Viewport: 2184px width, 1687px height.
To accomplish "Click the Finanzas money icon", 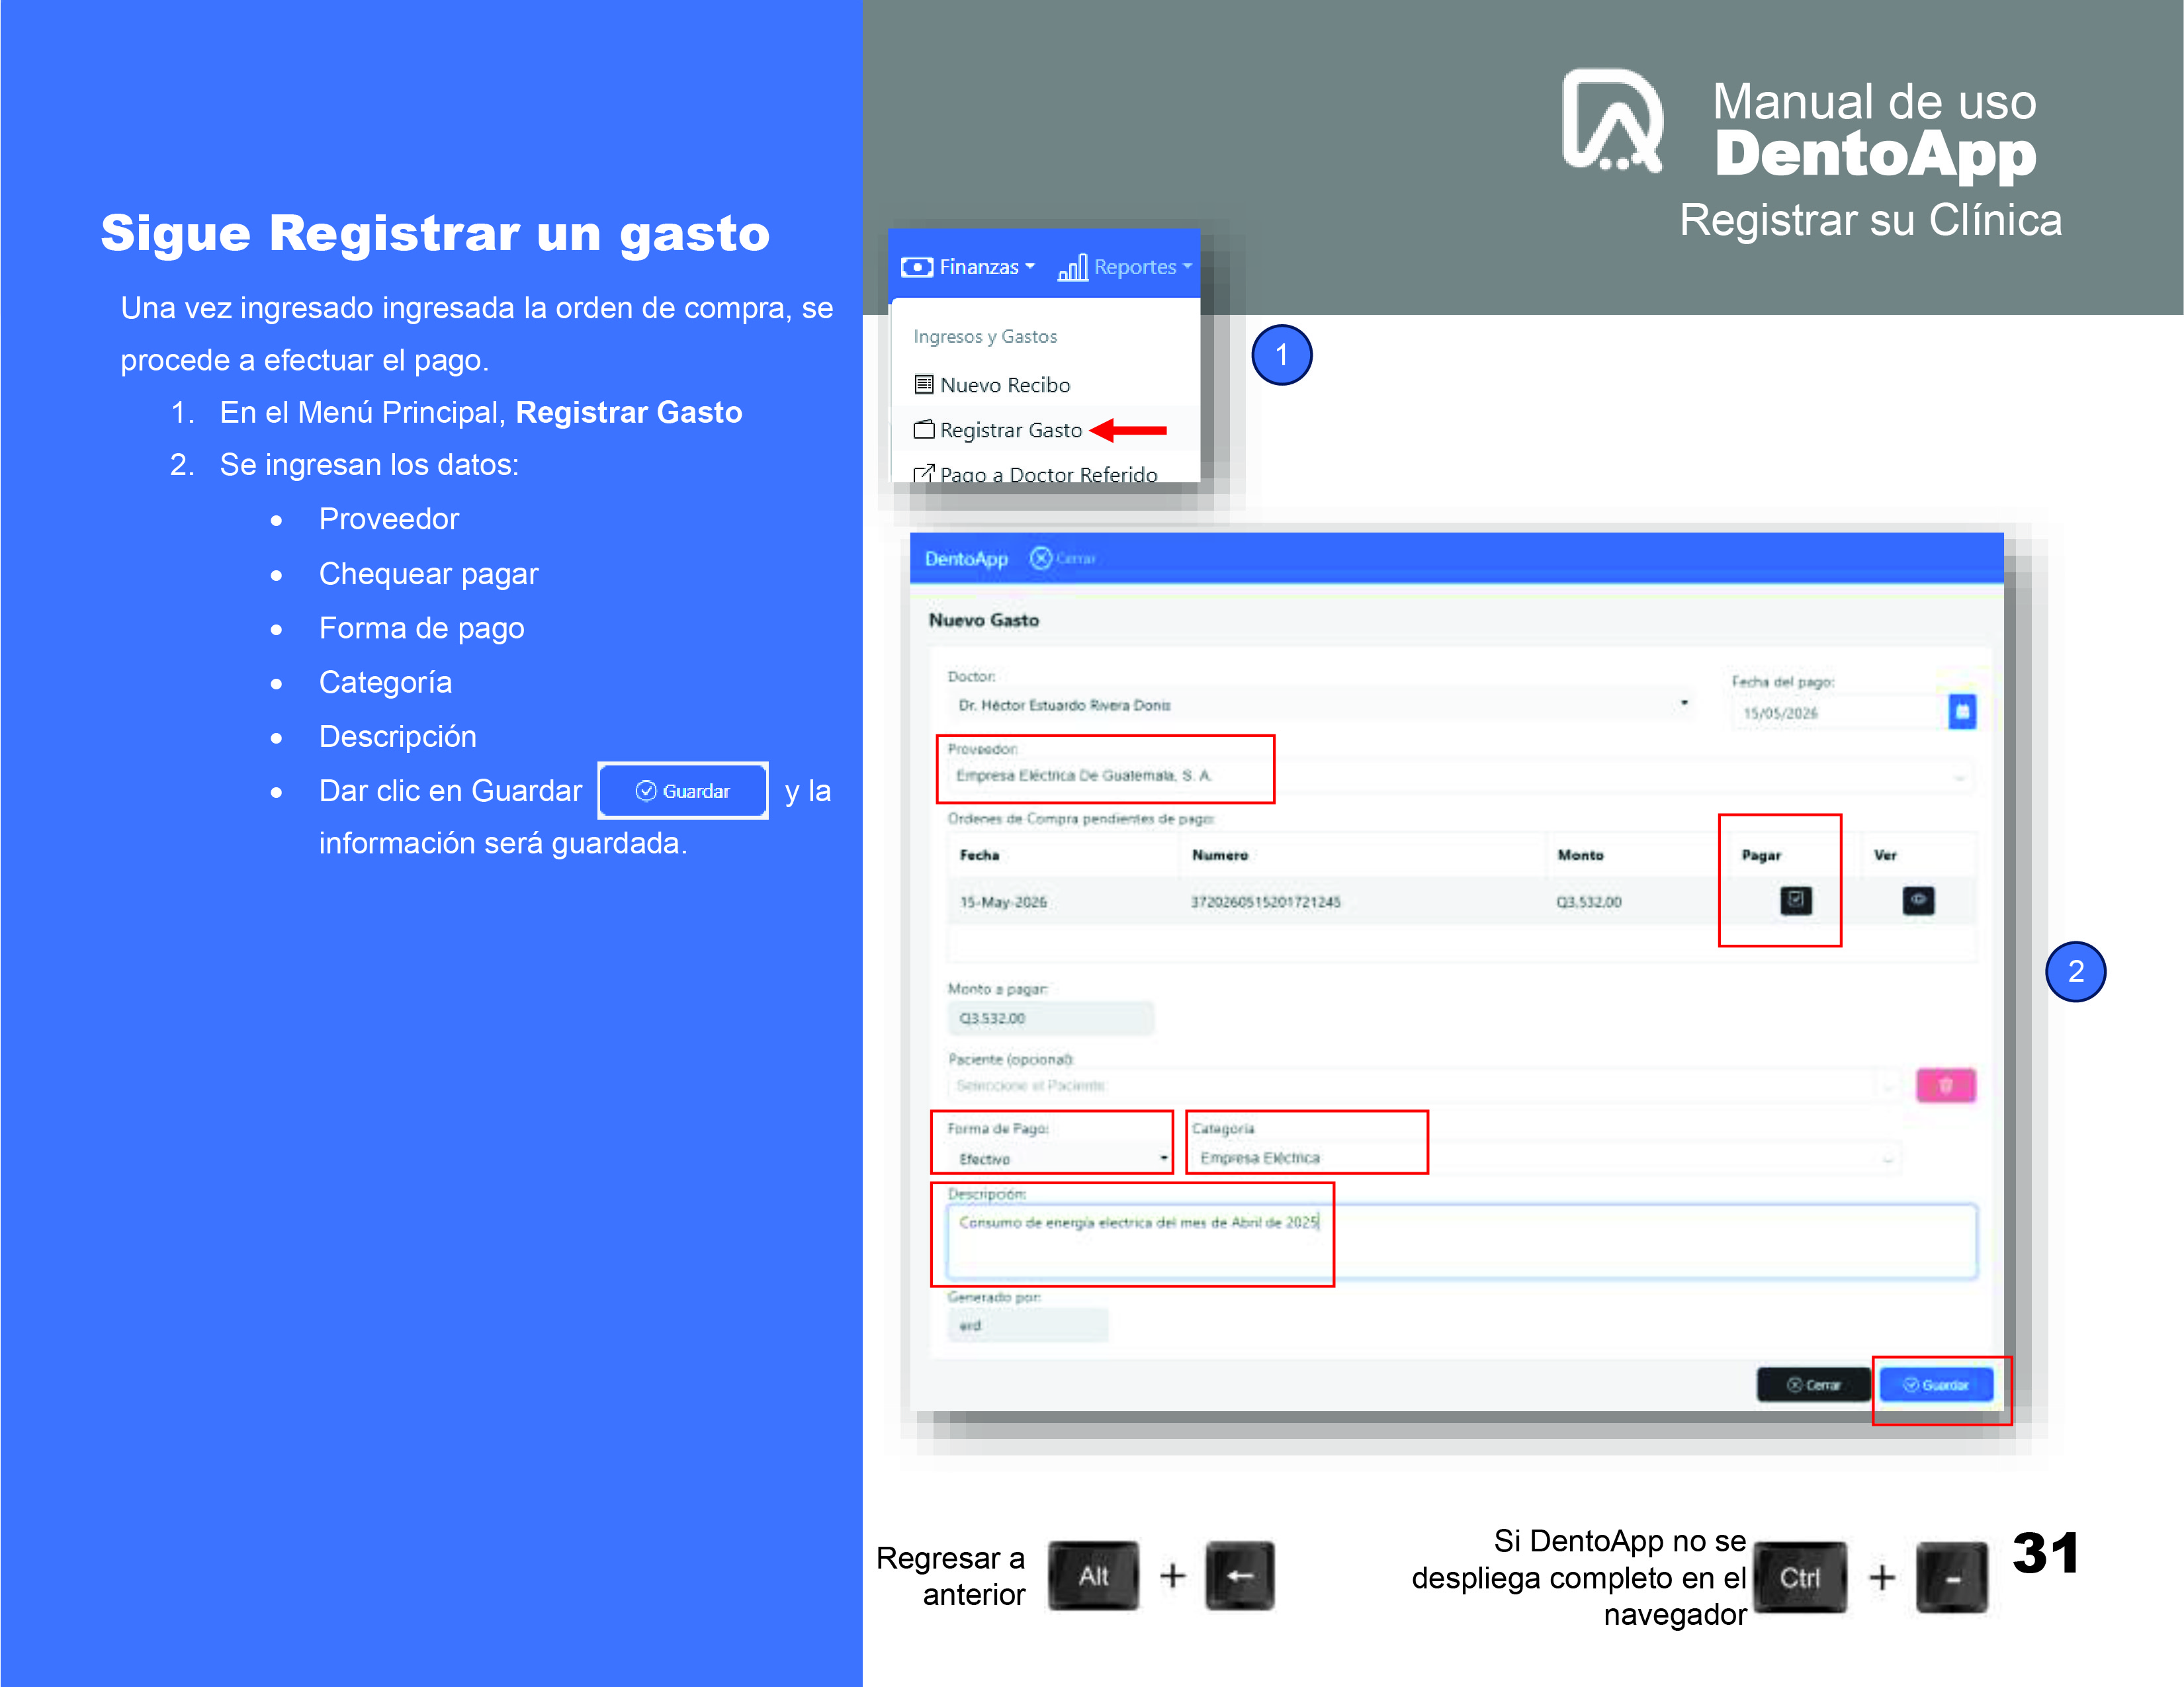I will [917, 267].
